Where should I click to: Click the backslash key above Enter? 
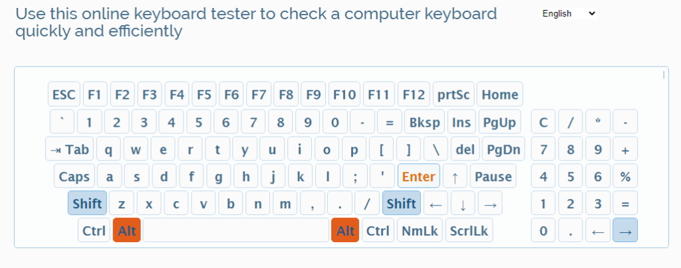(x=436, y=149)
